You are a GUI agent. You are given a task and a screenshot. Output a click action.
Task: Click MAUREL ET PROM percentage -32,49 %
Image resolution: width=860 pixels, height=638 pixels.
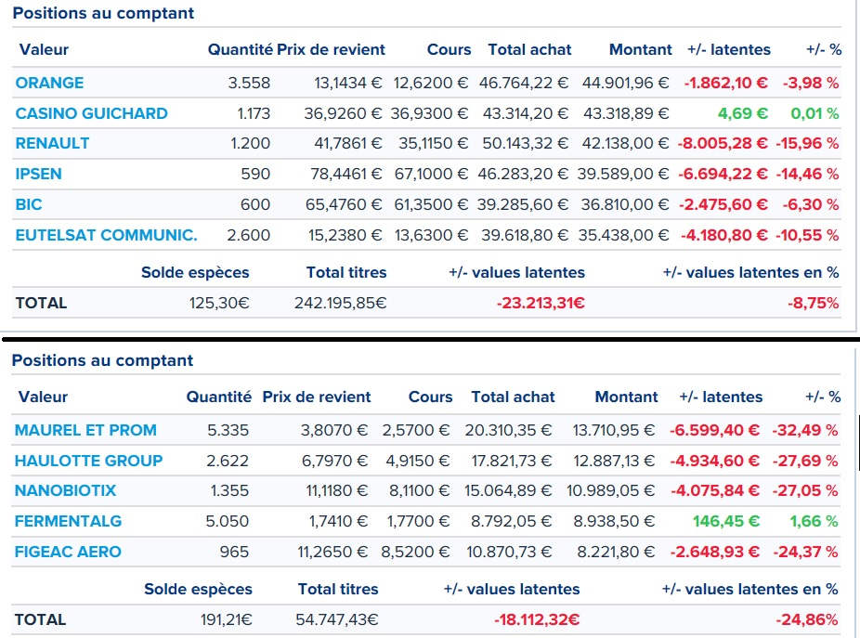805,430
